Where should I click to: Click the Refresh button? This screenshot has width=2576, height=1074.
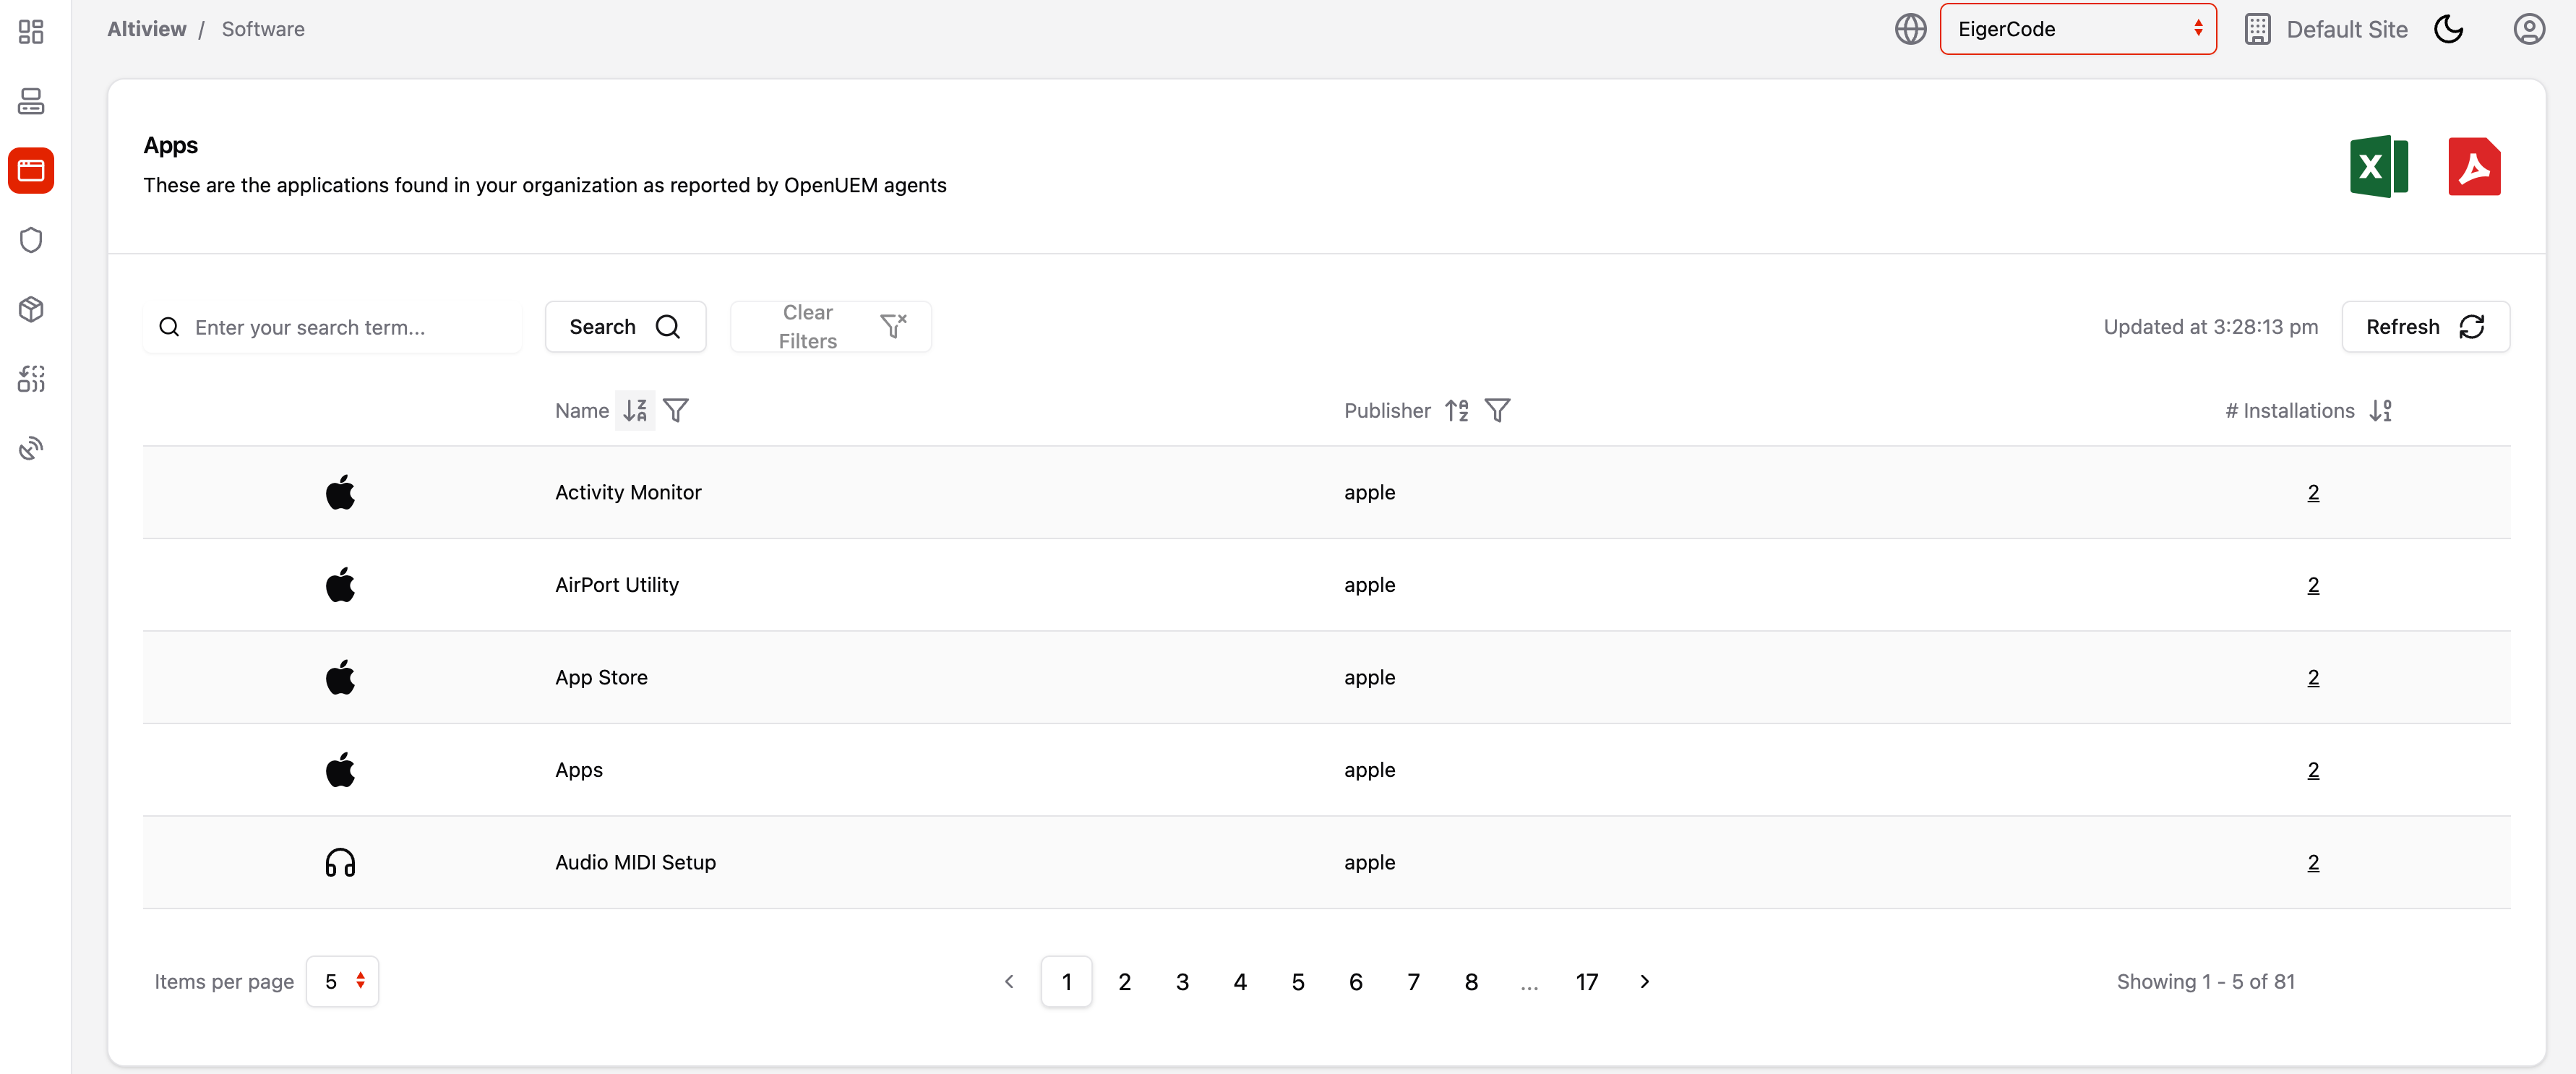click(2424, 327)
